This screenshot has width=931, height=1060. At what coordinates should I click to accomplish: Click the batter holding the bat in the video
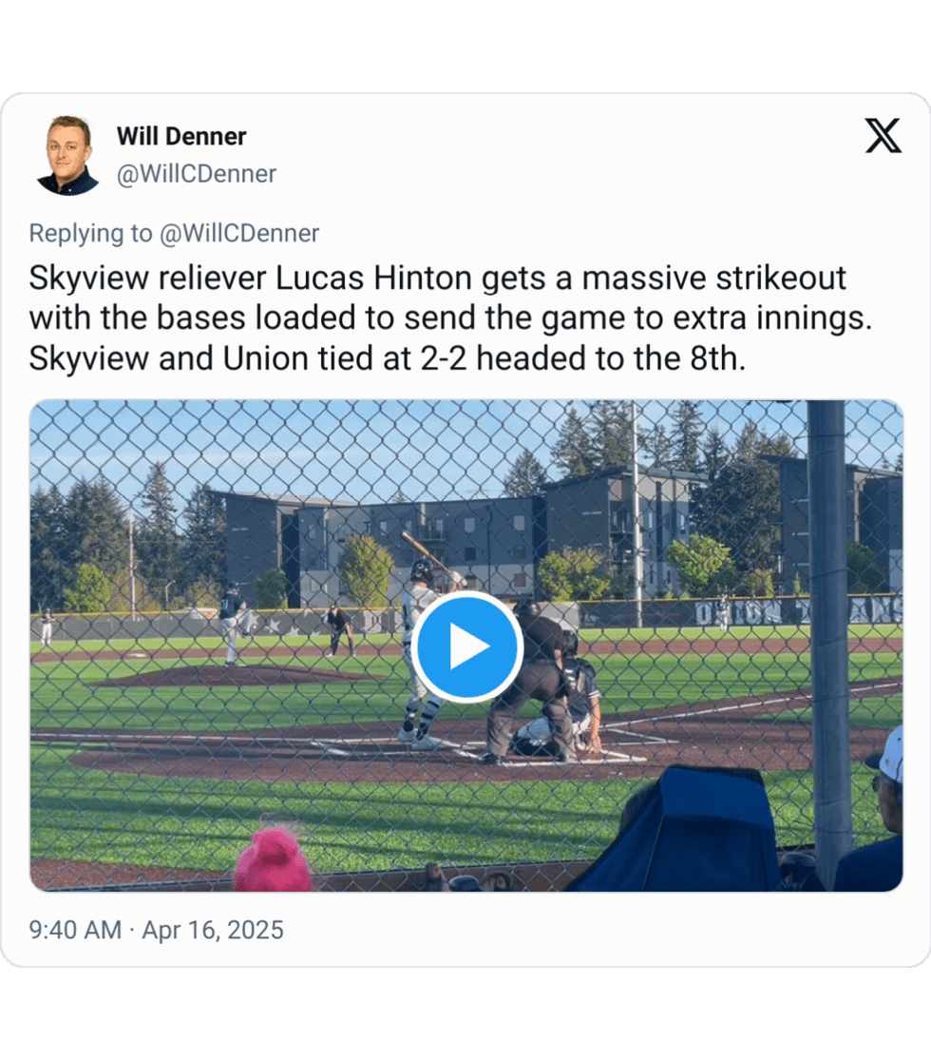click(425, 652)
